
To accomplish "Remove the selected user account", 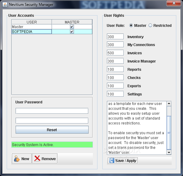I will coord(45,159).
